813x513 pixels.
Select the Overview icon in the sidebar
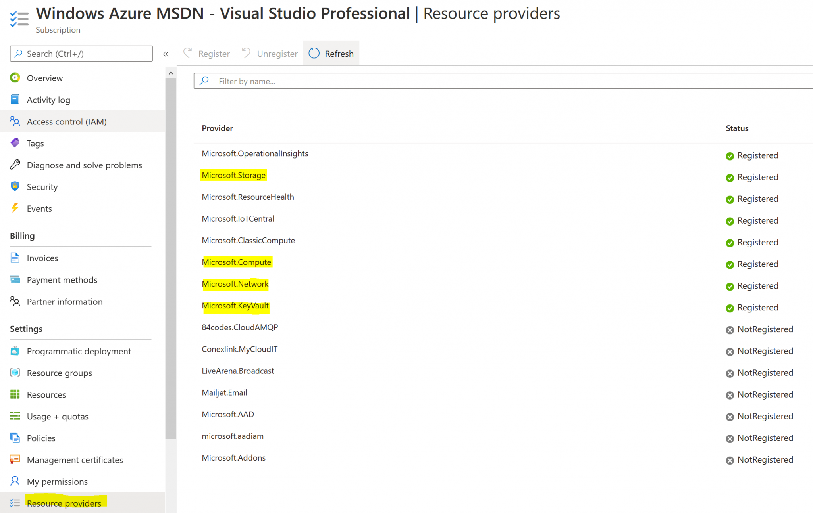tap(15, 78)
